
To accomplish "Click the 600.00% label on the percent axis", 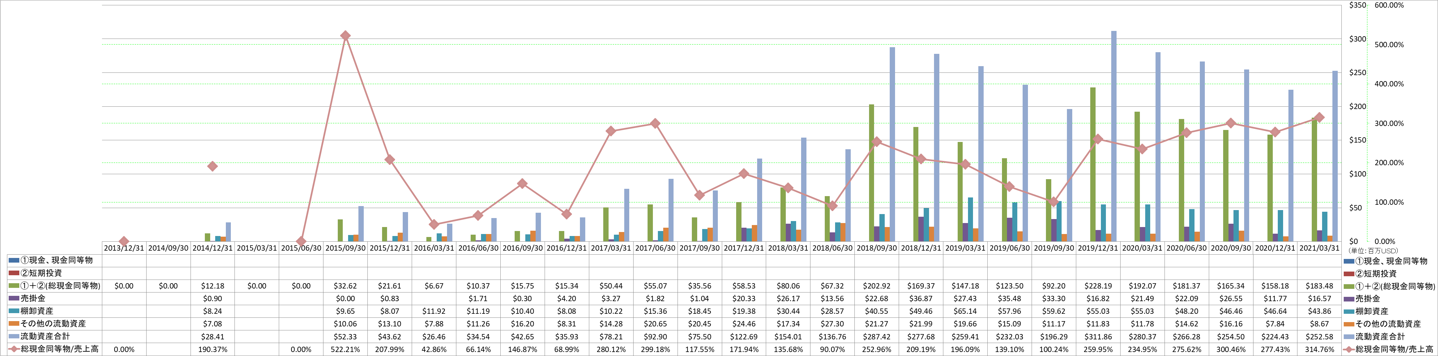I will [x=1389, y=5].
